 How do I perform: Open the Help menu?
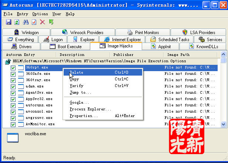coord(70,14)
